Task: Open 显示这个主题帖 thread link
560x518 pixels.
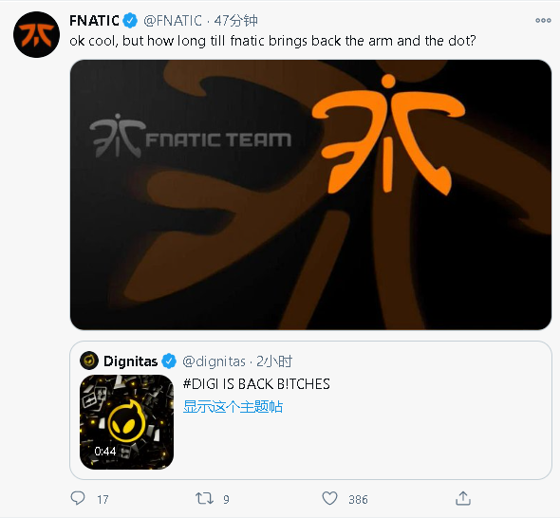Action: 233,407
